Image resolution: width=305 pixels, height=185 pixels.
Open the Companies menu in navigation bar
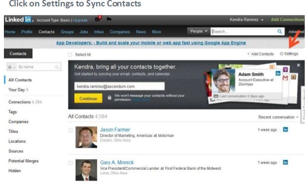120,32
